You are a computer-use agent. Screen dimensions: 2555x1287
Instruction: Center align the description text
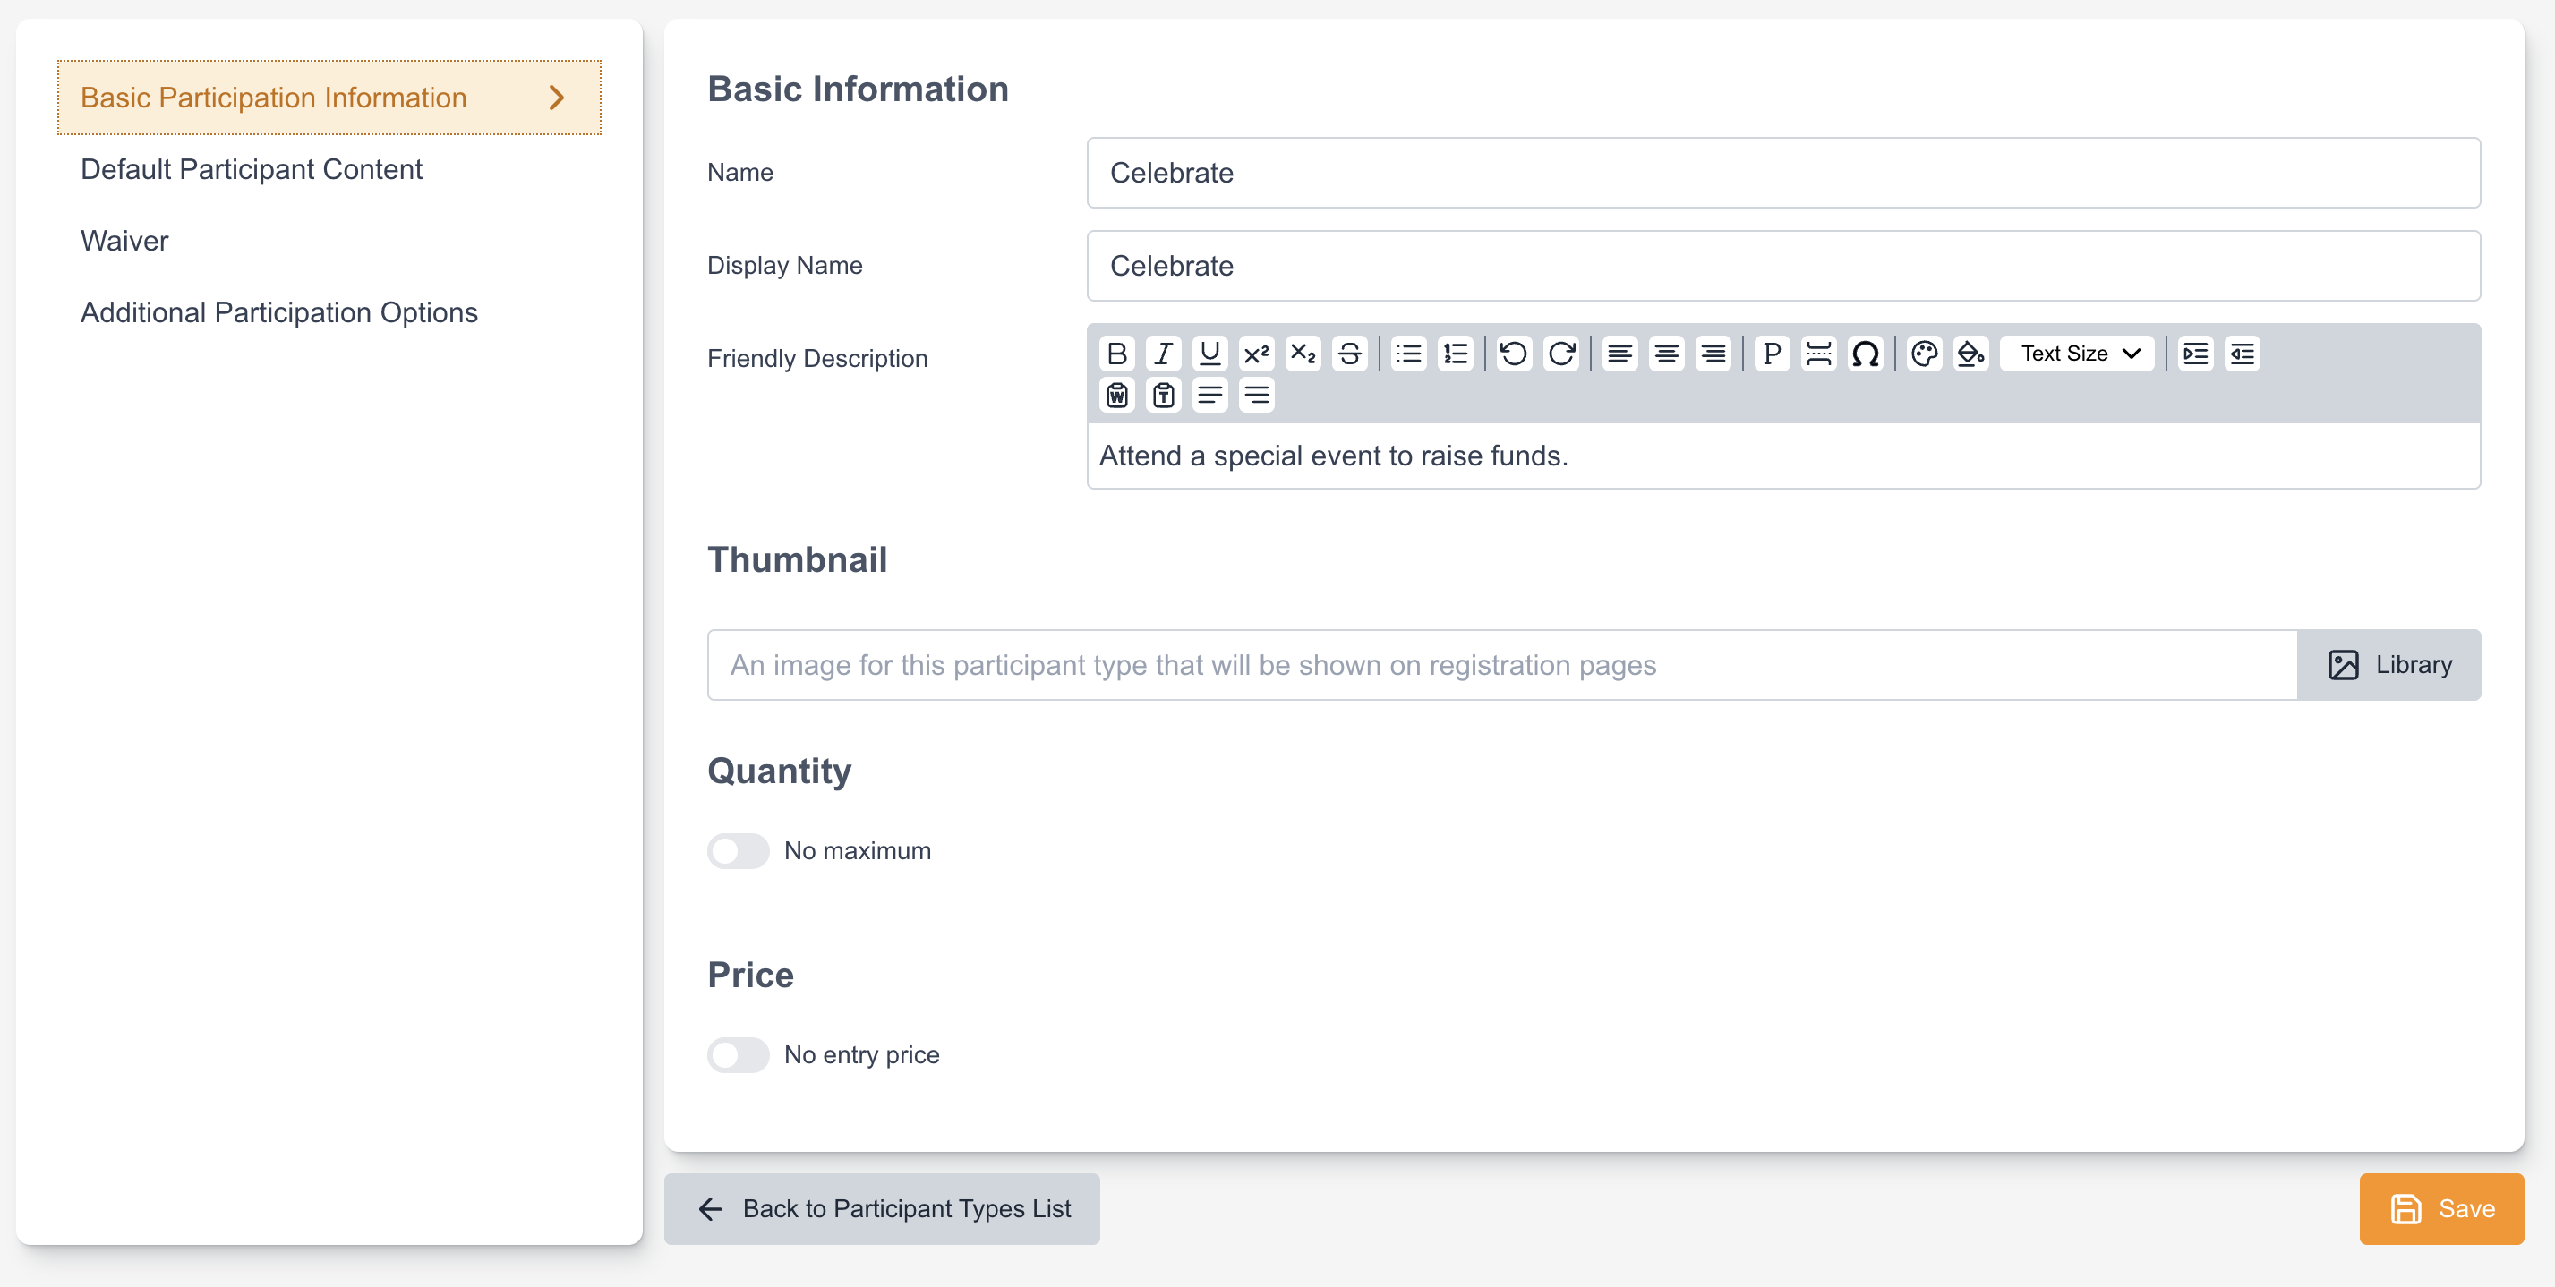coord(1666,354)
